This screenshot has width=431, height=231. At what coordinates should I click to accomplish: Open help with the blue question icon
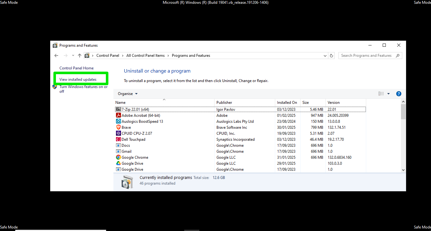coord(398,94)
